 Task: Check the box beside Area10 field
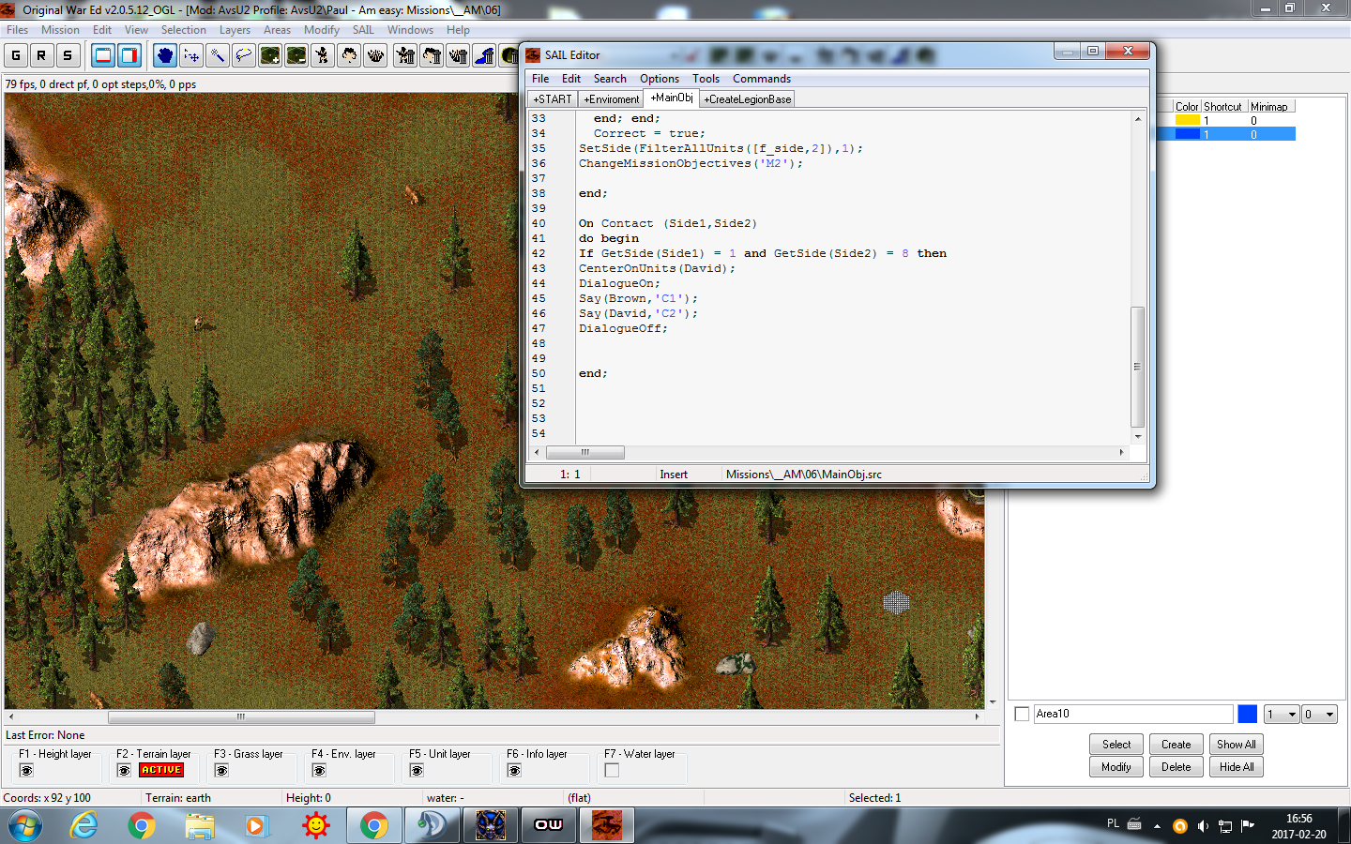tap(1023, 715)
